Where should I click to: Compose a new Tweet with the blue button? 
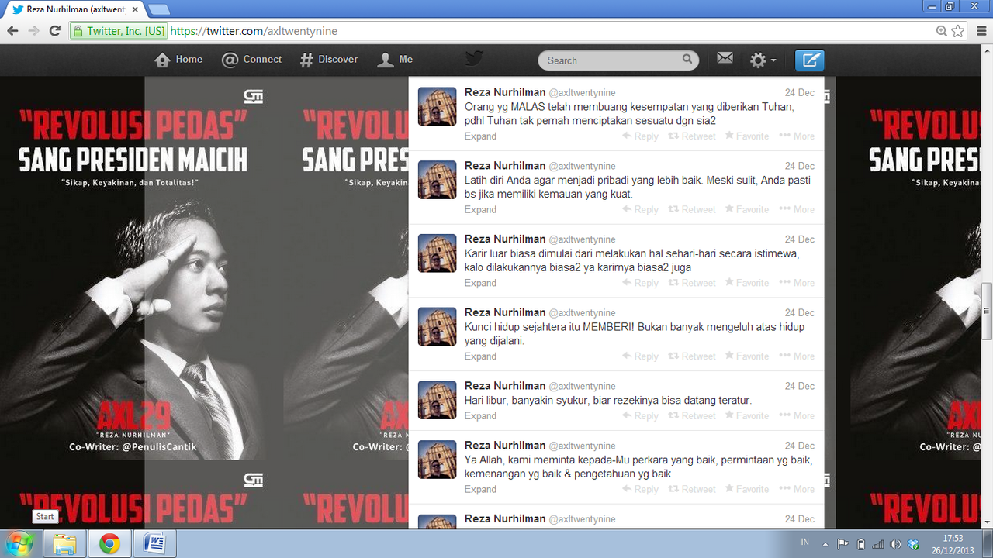point(809,60)
